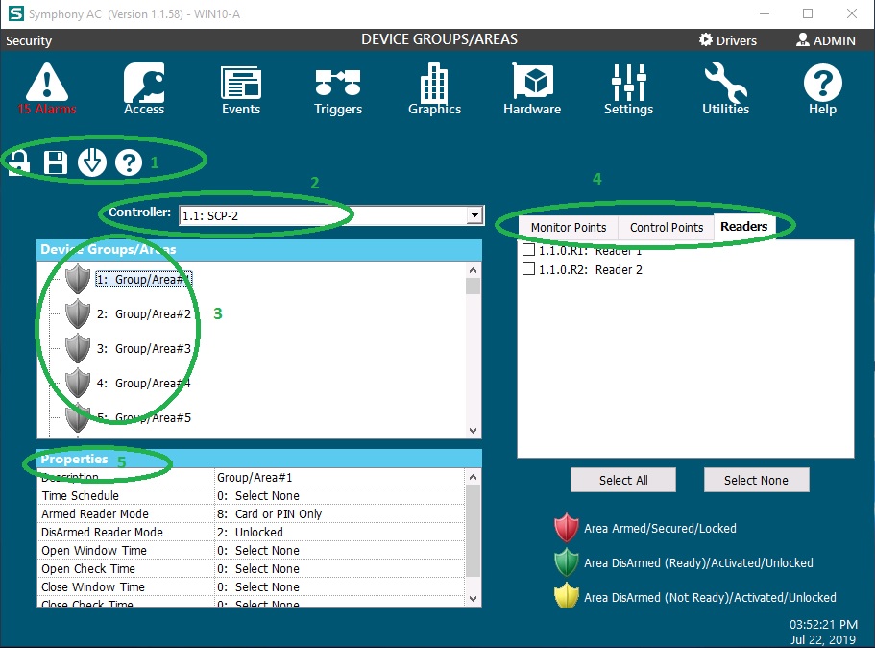
Task: Open Armed Reader Mode value Card or PIN Only
Action: pos(339,513)
